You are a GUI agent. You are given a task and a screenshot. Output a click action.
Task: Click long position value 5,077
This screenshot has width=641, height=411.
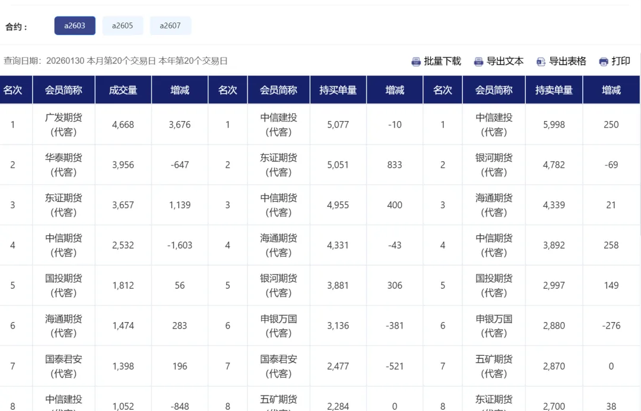338,125
